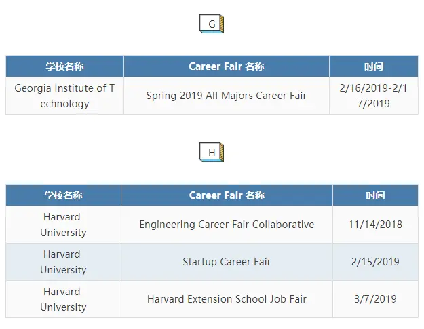Click the G letter block icon

coord(212,24)
